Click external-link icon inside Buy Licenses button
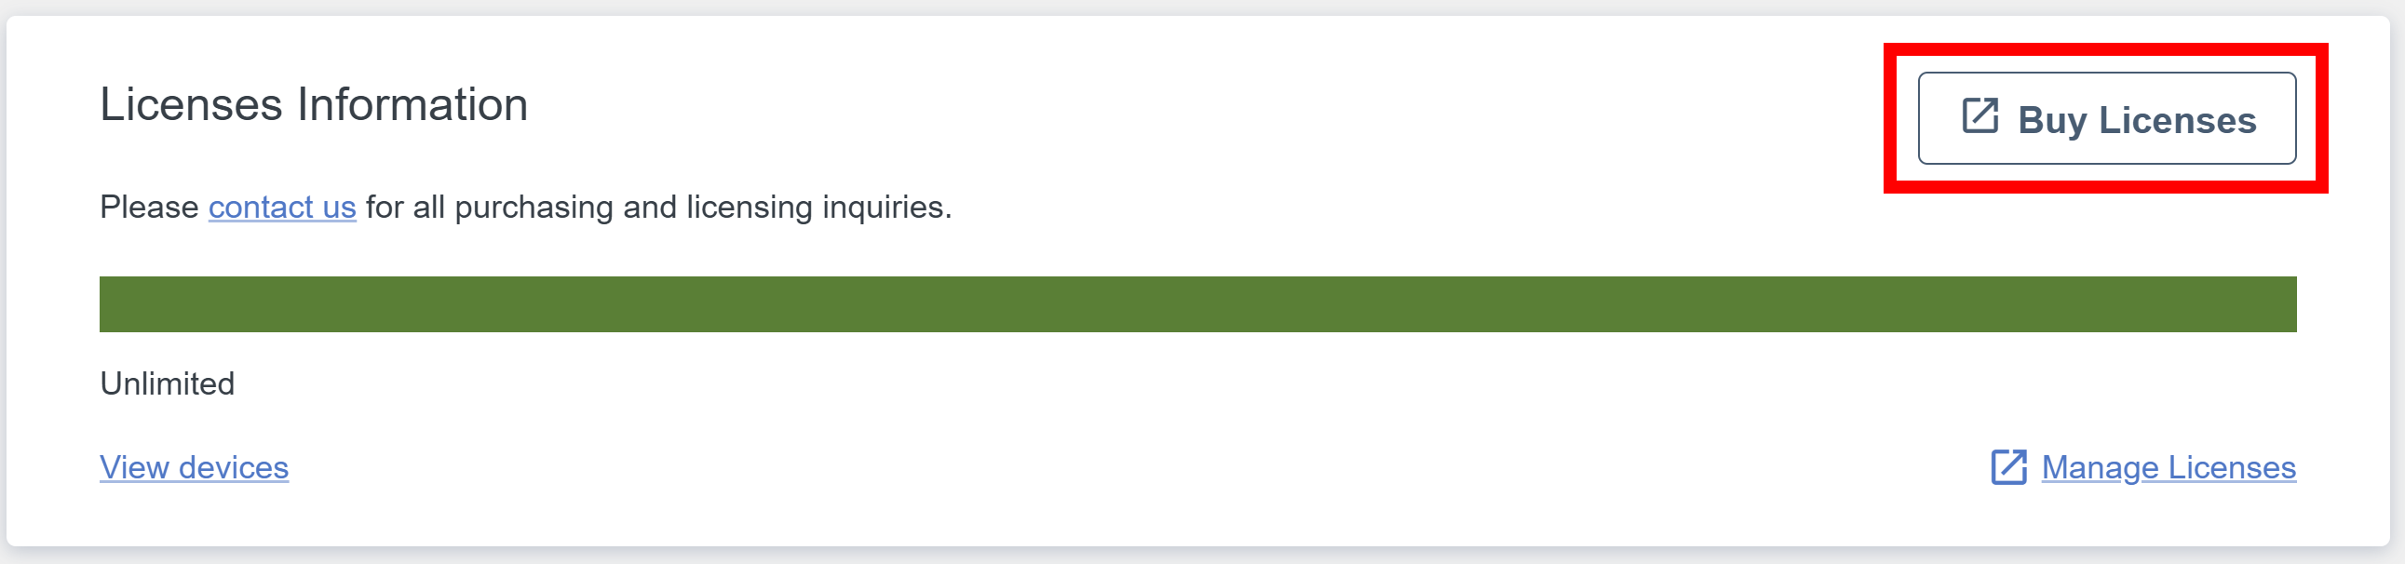The width and height of the screenshot is (2405, 564). (x=1979, y=116)
